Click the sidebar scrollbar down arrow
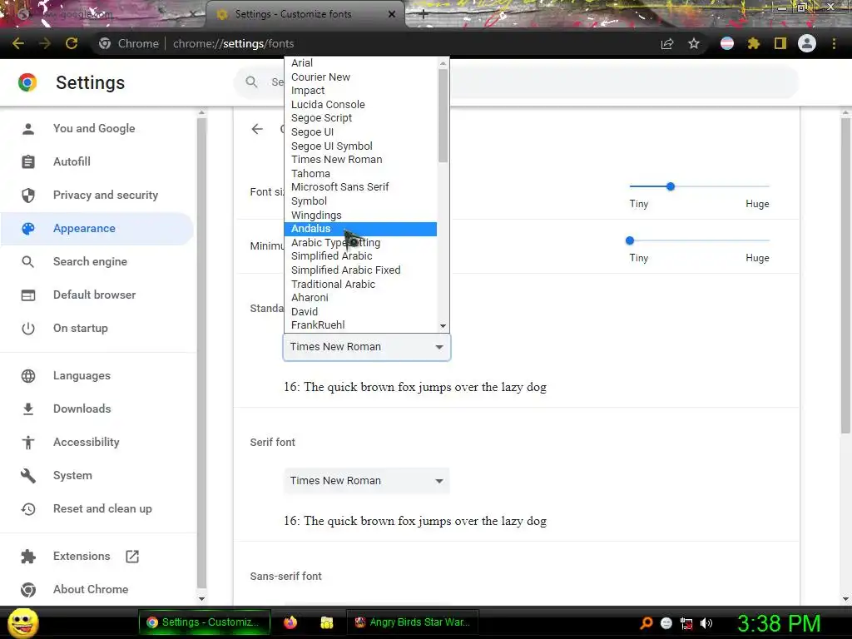 (201, 599)
